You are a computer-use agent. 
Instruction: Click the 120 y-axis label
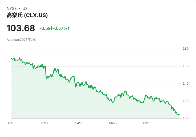click(185, 101)
